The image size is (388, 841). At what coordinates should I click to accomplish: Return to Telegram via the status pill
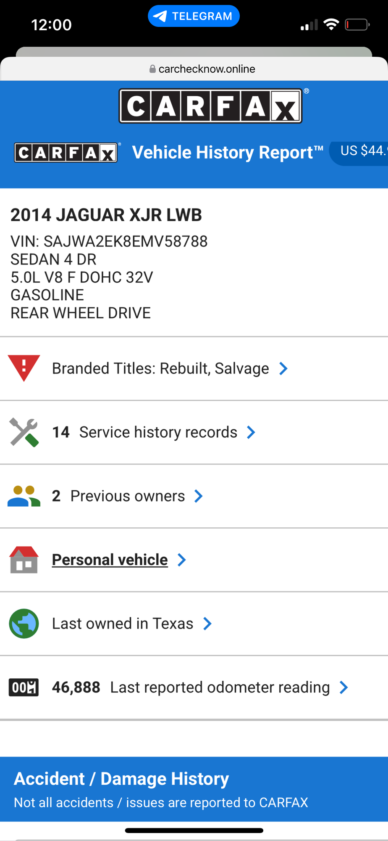(x=194, y=16)
